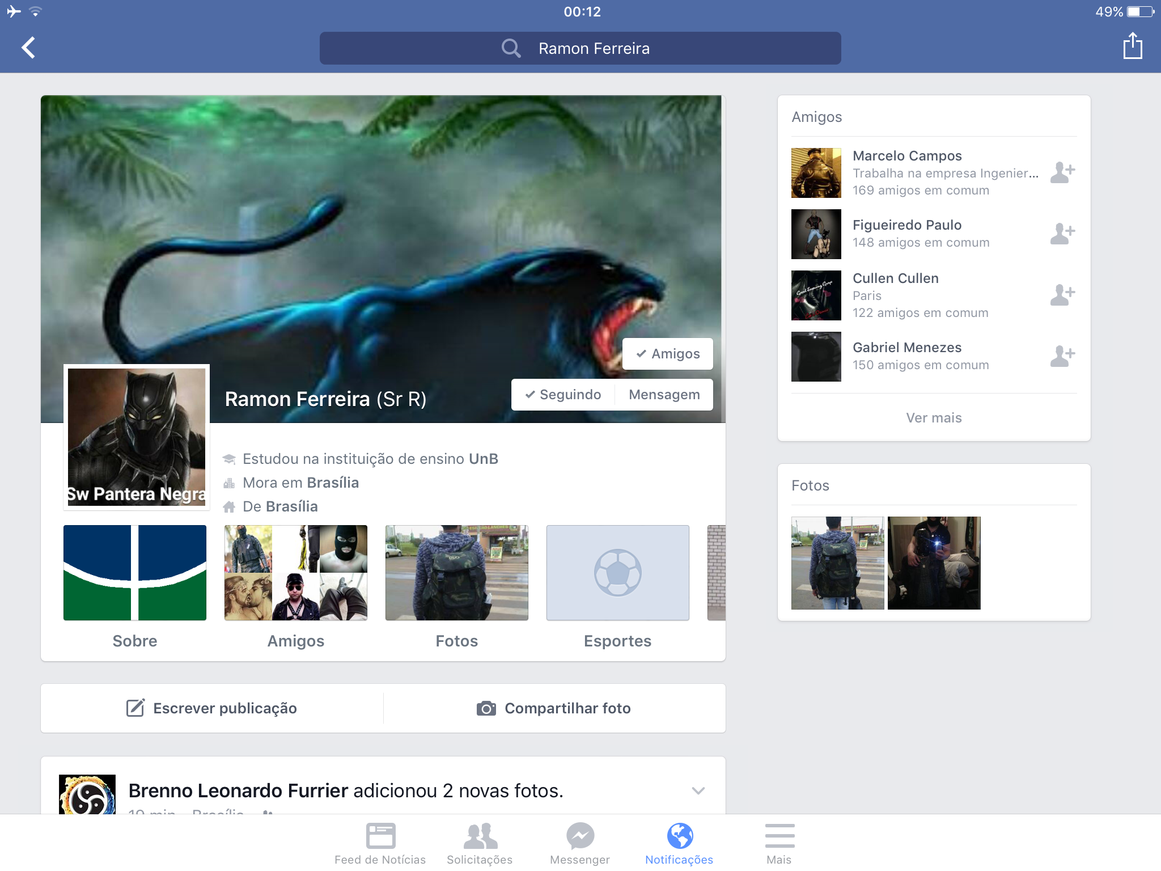Click the UnB education link

(483, 459)
